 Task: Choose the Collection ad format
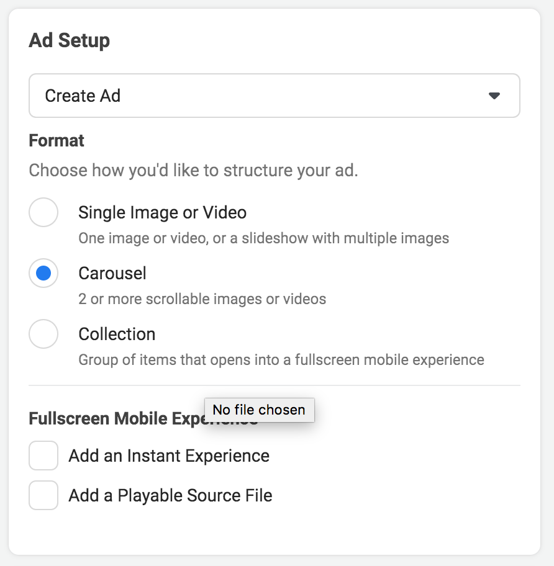click(43, 334)
